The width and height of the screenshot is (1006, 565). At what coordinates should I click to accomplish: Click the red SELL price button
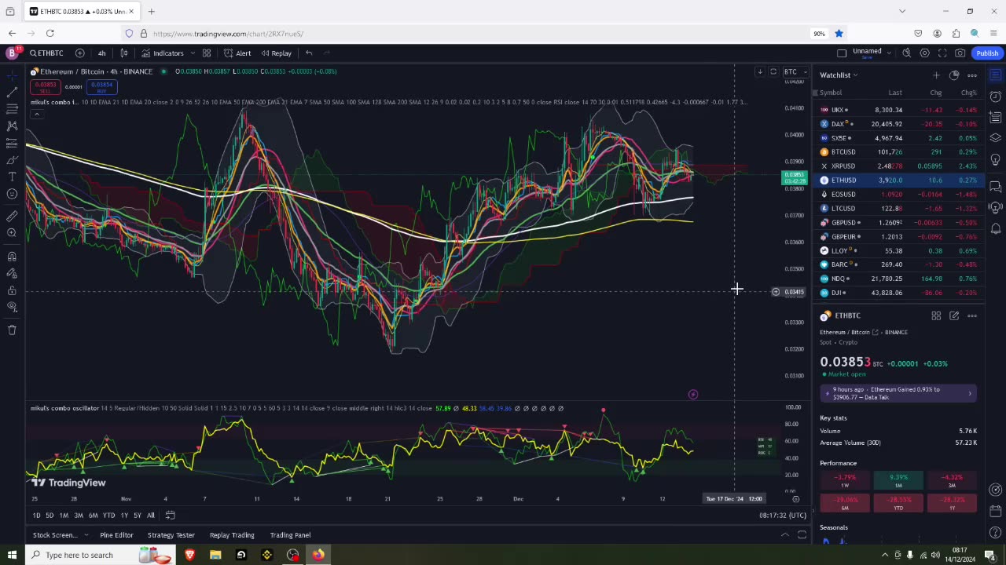pyautogui.click(x=46, y=86)
